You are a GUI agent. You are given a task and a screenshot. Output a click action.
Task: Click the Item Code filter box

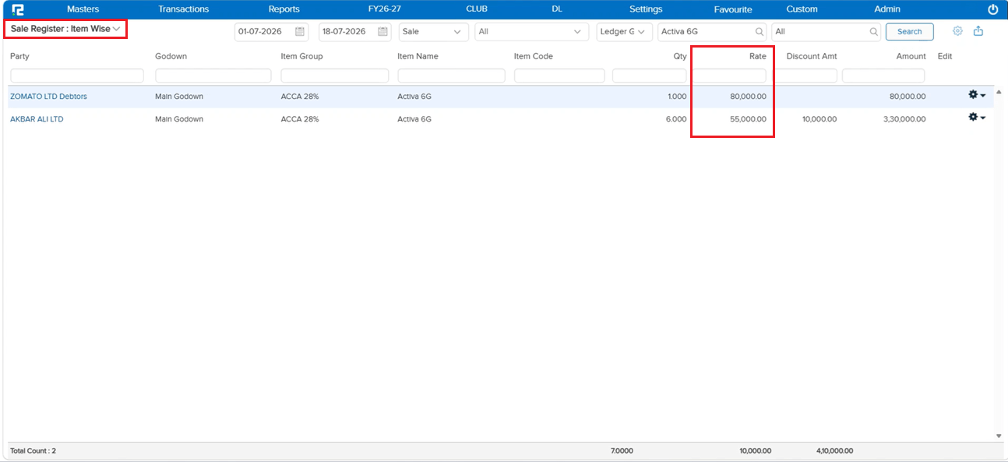tap(559, 76)
